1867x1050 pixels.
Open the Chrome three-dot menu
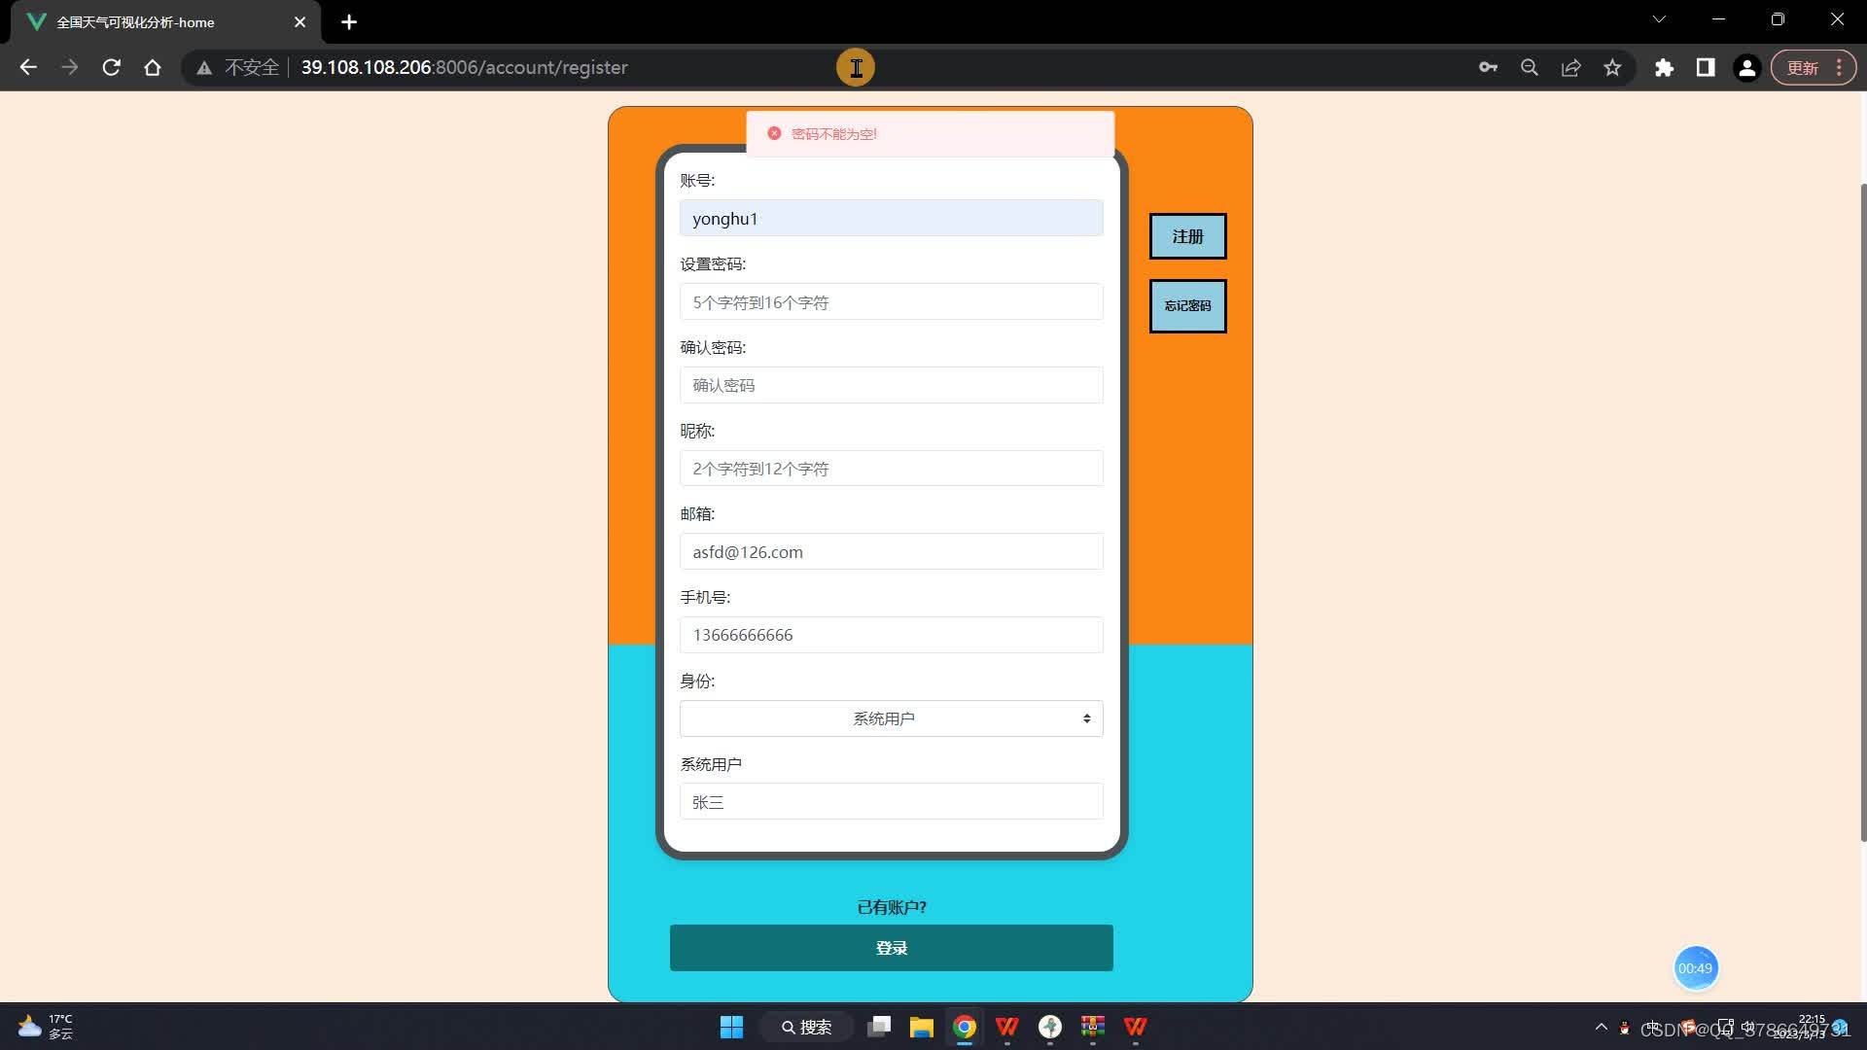(x=1839, y=67)
